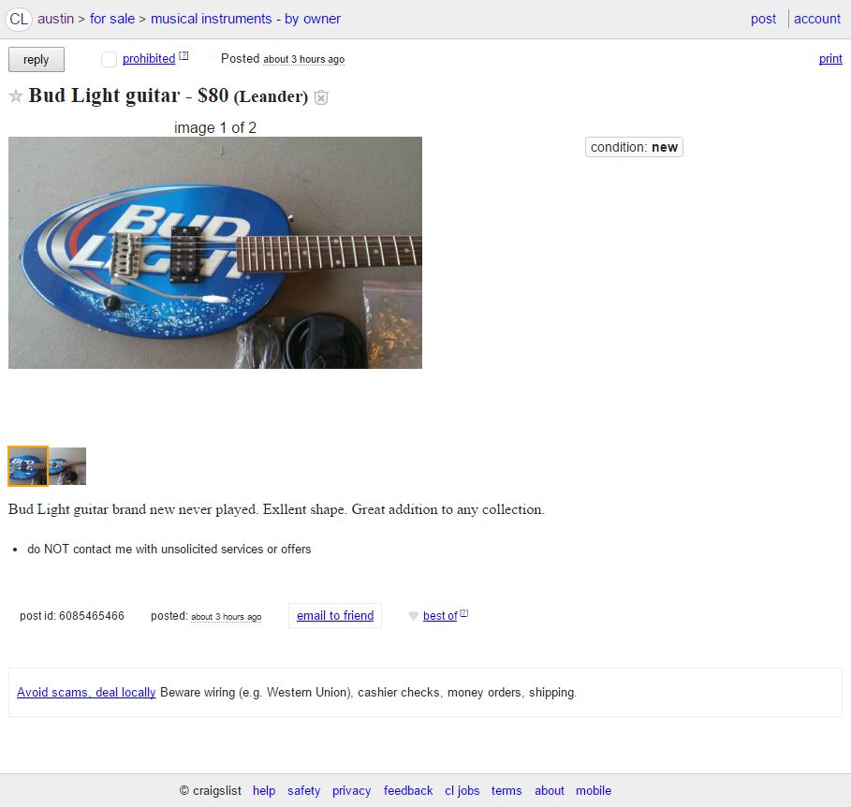Star this Bud Light guitar posting as favorite
851x807 pixels.
16,96
